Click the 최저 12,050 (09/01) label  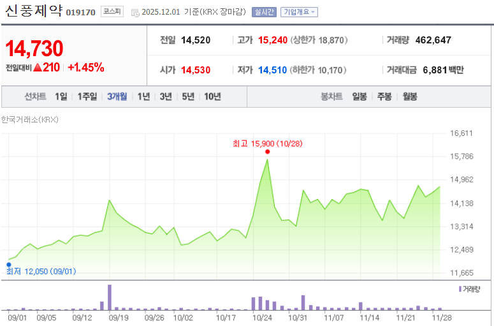click(41, 272)
